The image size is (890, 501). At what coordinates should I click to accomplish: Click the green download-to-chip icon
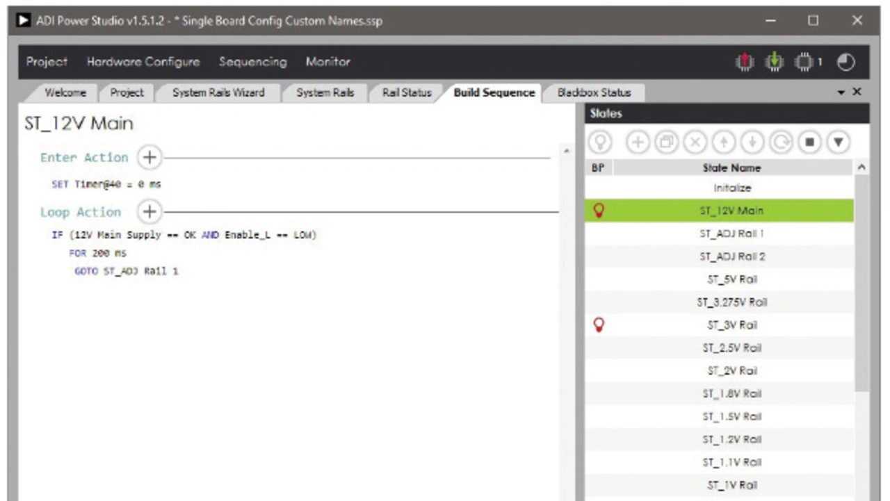(x=774, y=63)
